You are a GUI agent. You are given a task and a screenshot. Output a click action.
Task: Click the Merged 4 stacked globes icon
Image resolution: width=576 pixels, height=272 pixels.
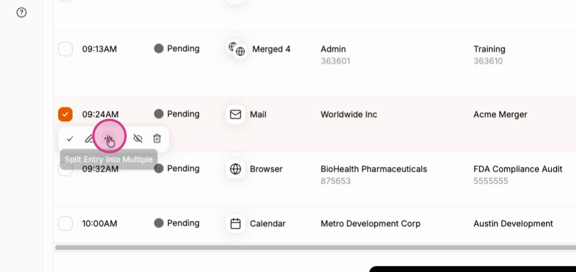point(236,49)
